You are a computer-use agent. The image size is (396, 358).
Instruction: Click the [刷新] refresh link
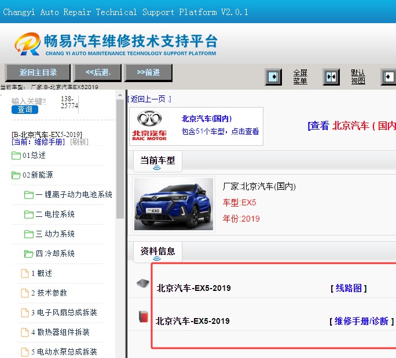tap(79, 142)
